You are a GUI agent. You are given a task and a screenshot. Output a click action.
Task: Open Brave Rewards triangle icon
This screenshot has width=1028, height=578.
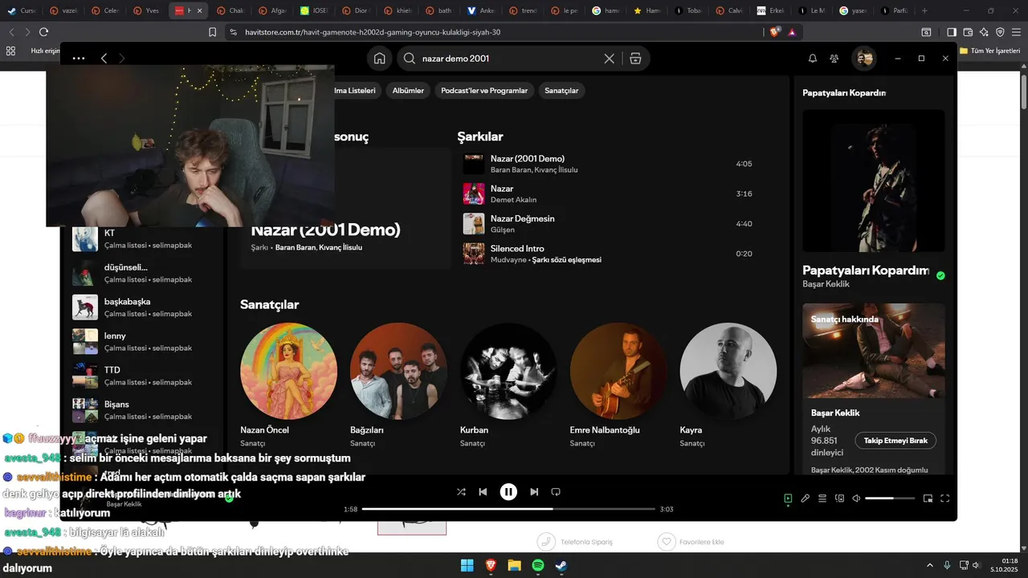point(792,32)
